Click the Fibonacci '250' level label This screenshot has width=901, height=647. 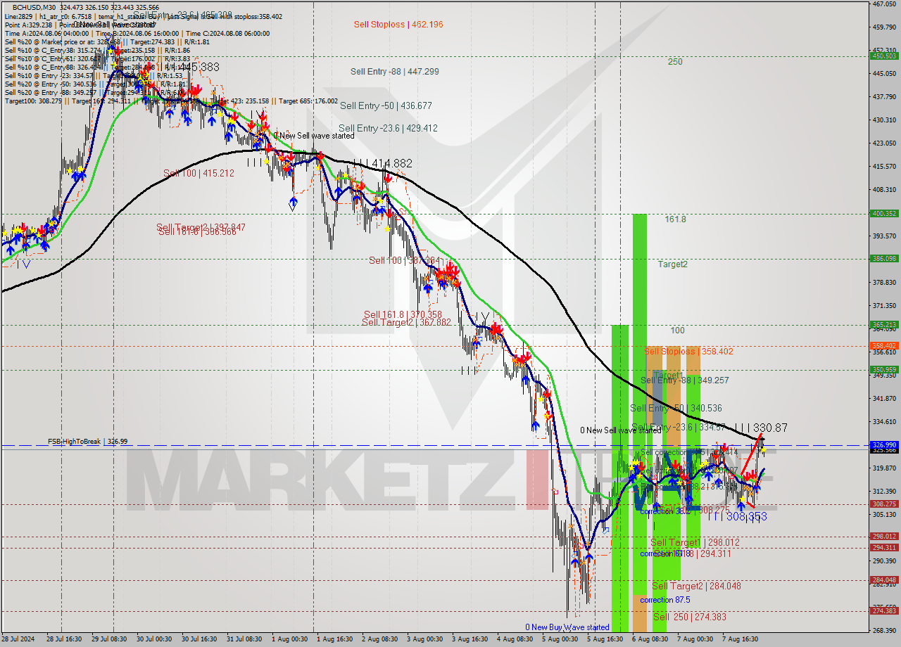675,62
